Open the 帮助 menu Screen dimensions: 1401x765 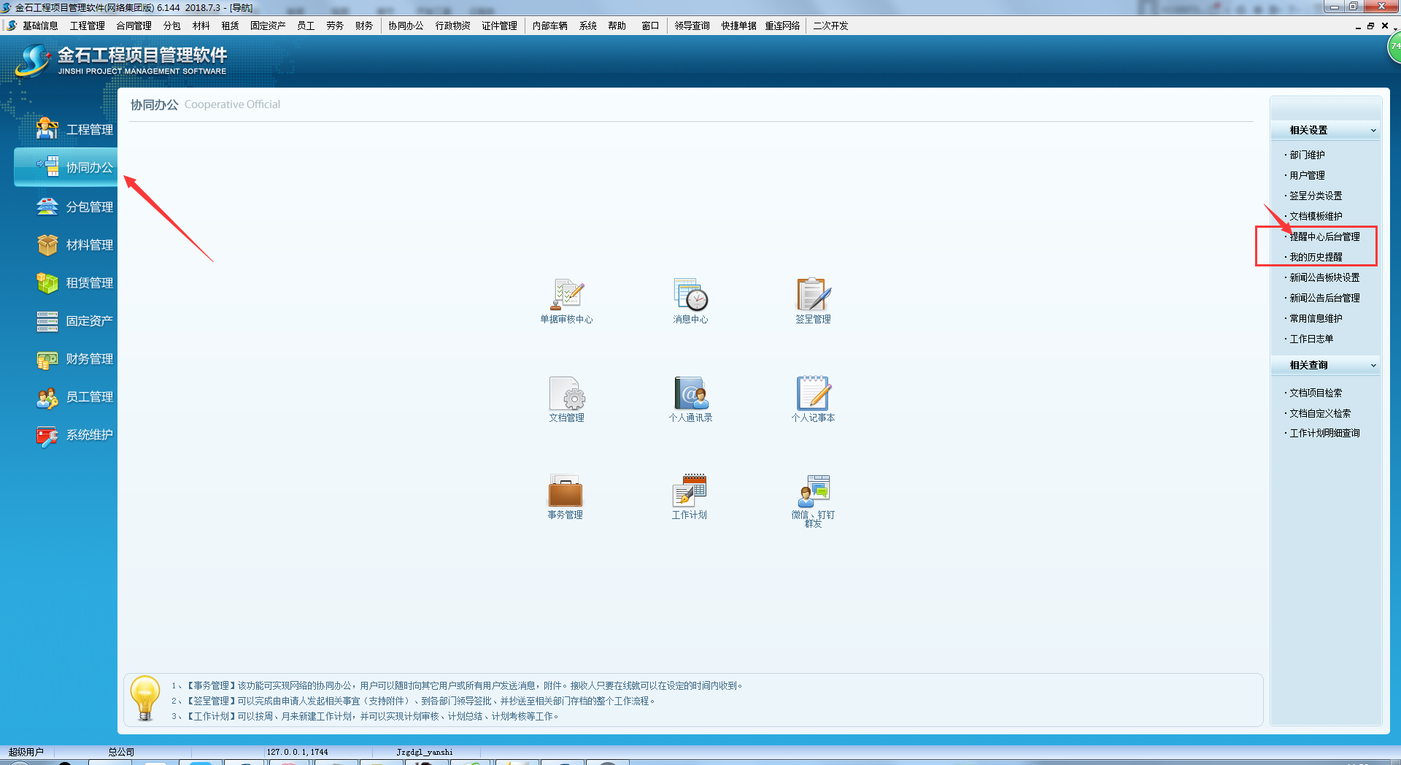(617, 26)
